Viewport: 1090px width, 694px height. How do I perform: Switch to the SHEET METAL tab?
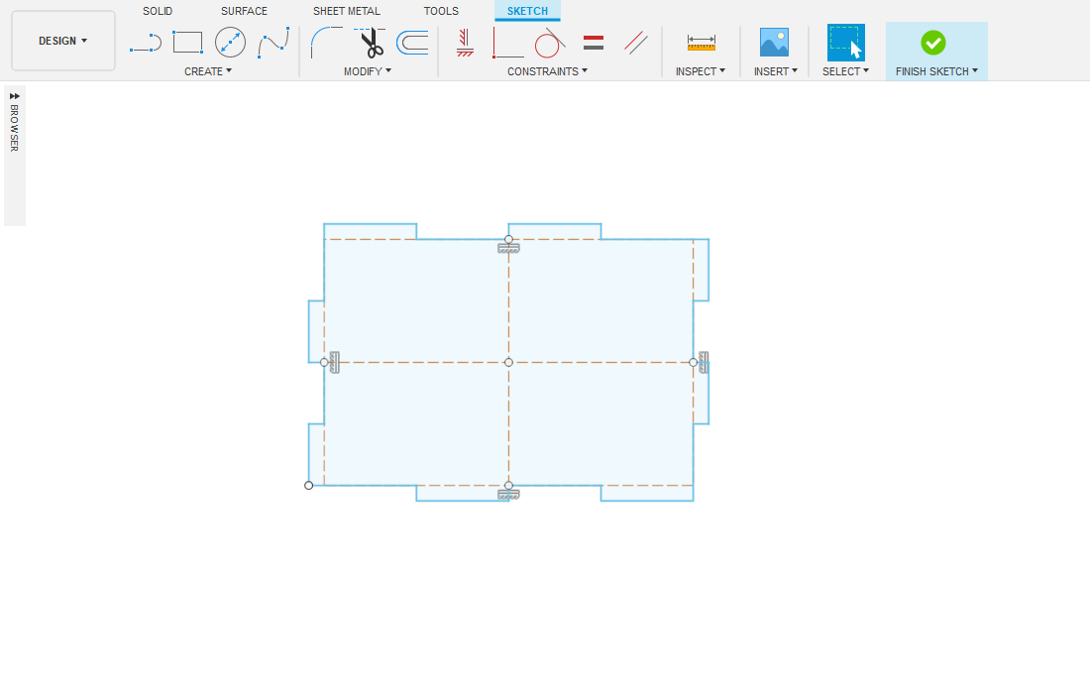point(346,11)
